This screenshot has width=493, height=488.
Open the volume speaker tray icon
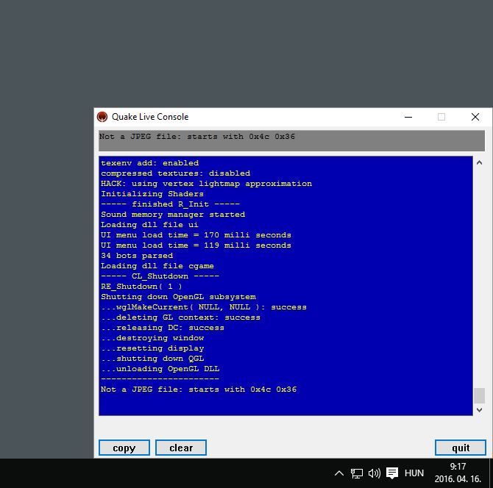point(374,473)
